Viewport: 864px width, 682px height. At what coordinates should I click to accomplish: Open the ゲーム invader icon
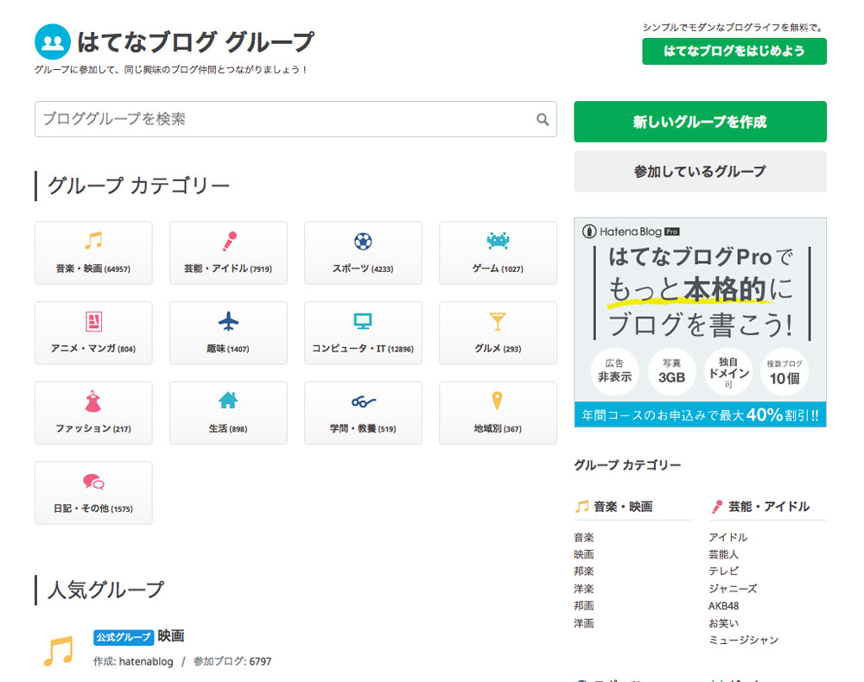click(499, 241)
